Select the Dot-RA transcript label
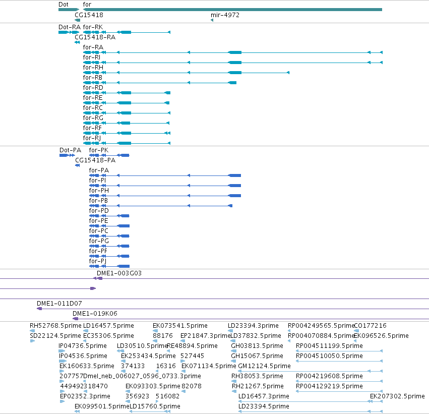 pyautogui.click(x=70, y=27)
